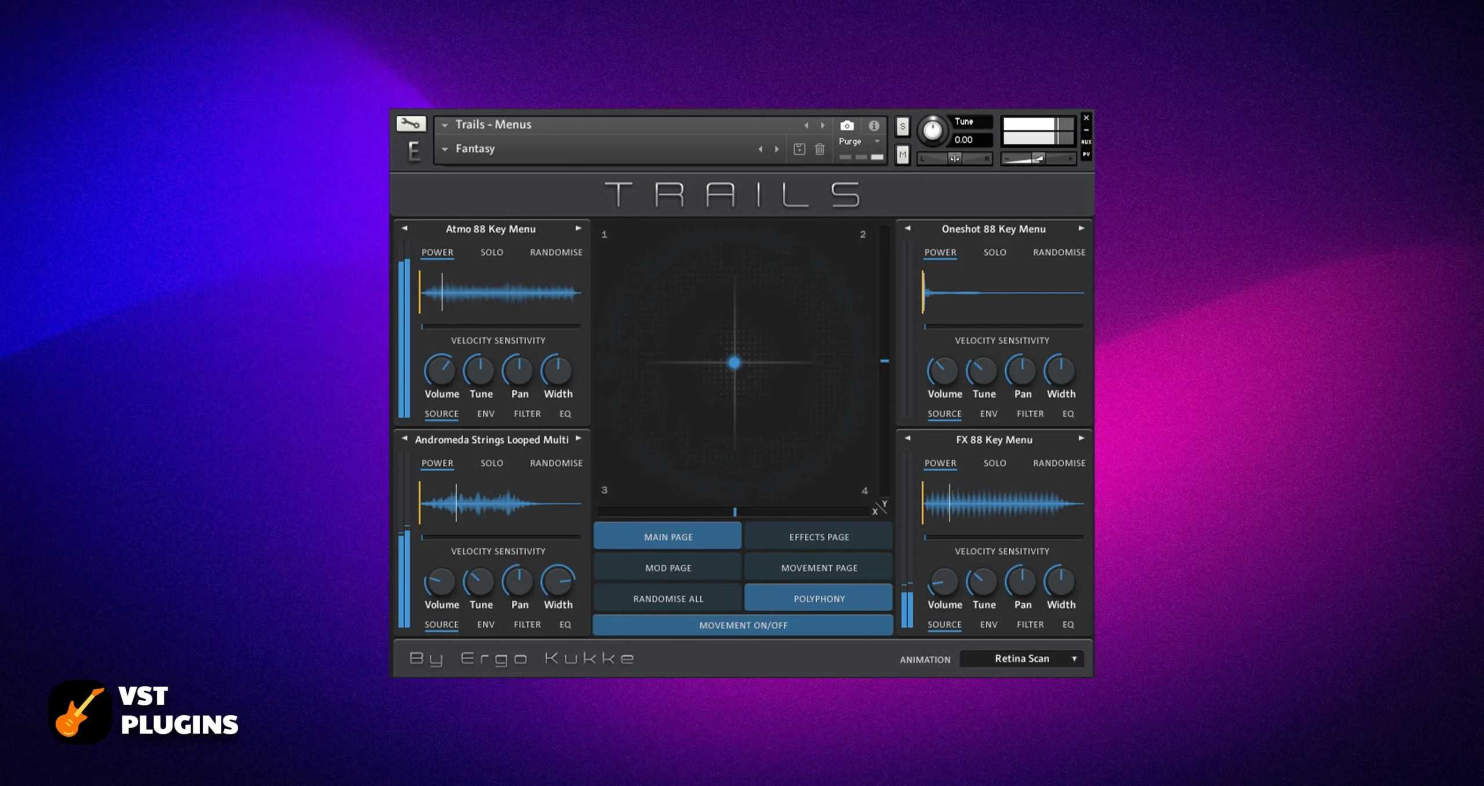Switch FX layer to FILTER tab
This screenshot has width=1484, height=786.
(1030, 624)
